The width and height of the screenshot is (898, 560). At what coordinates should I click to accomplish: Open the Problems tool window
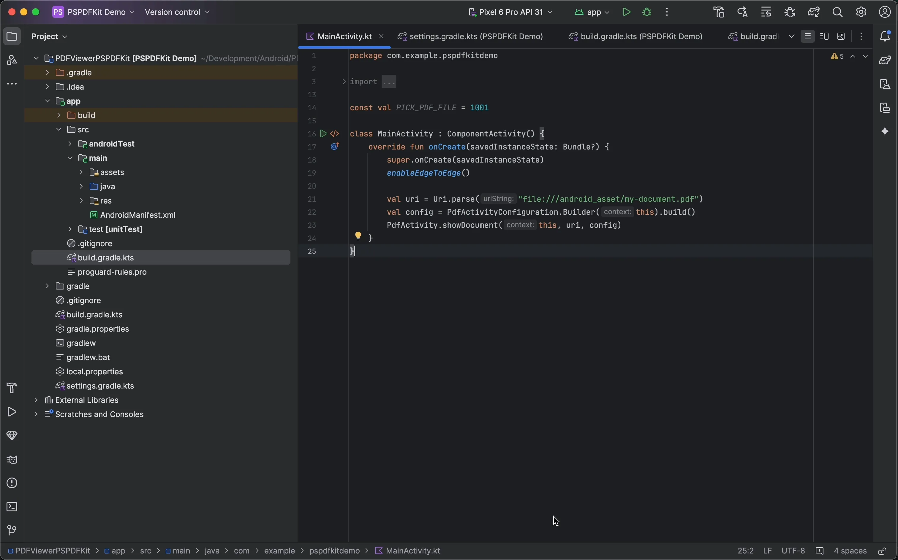(12, 483)
